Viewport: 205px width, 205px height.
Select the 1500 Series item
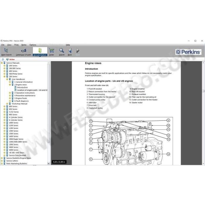tap(13, 134)
